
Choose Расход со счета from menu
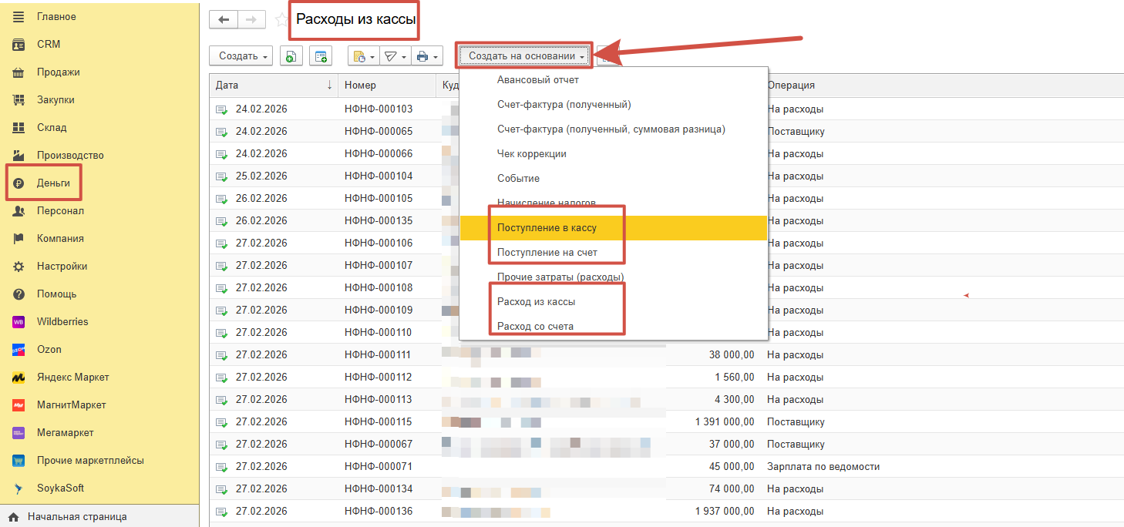pyautogui.click(x=535, y=326)
